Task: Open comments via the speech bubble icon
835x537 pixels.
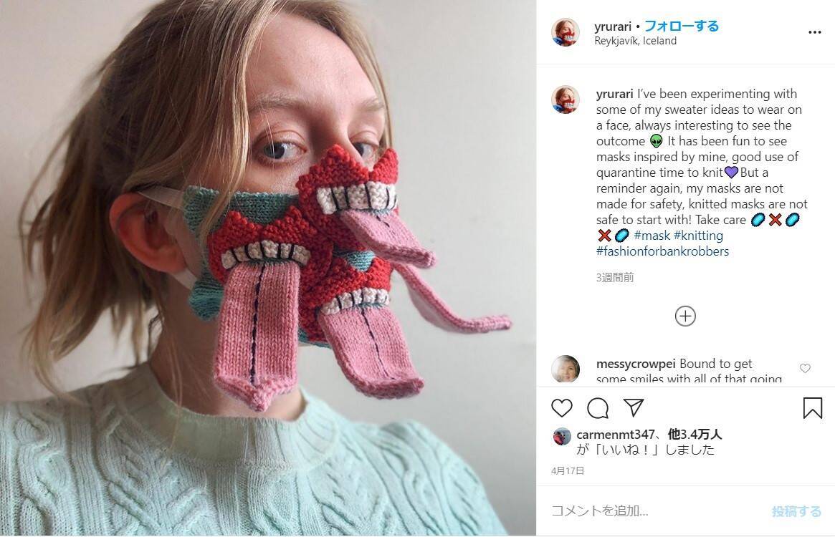Action: coord(598,408)
